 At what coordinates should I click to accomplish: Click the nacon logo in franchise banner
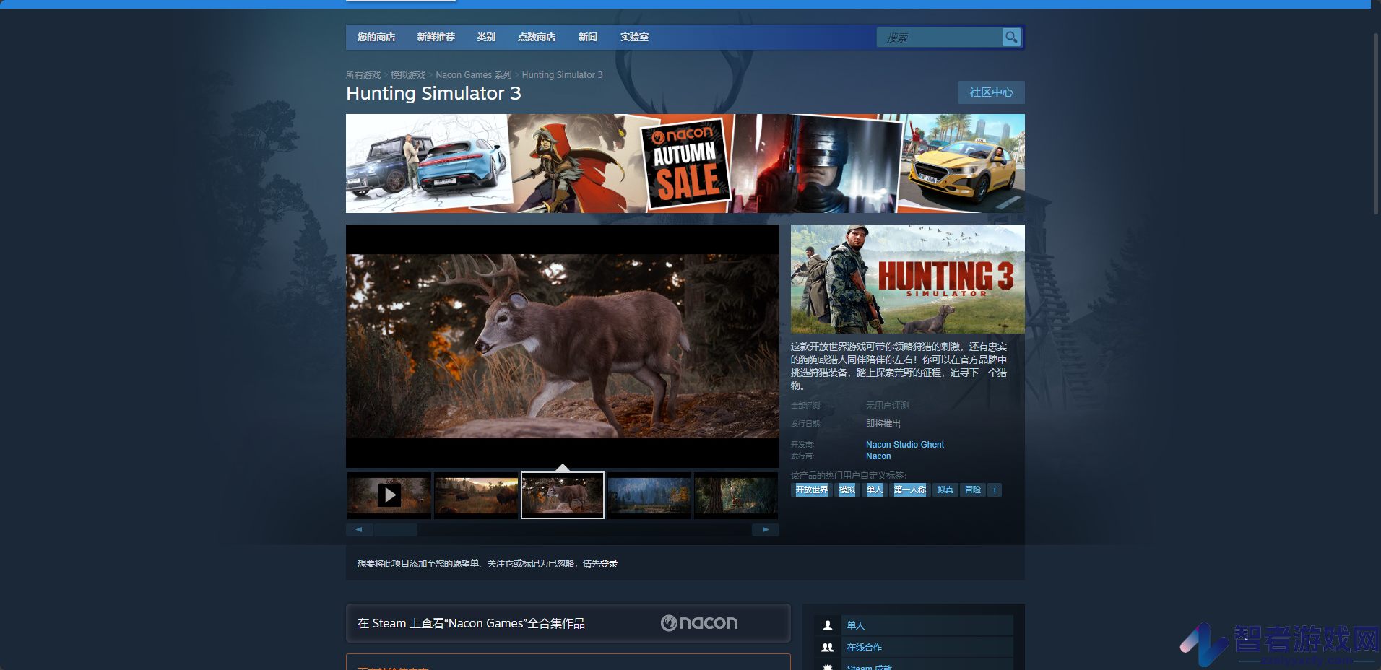point(699,623)
